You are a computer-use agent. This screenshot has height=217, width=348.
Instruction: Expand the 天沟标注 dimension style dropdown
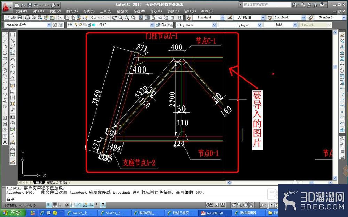point(263,17)
